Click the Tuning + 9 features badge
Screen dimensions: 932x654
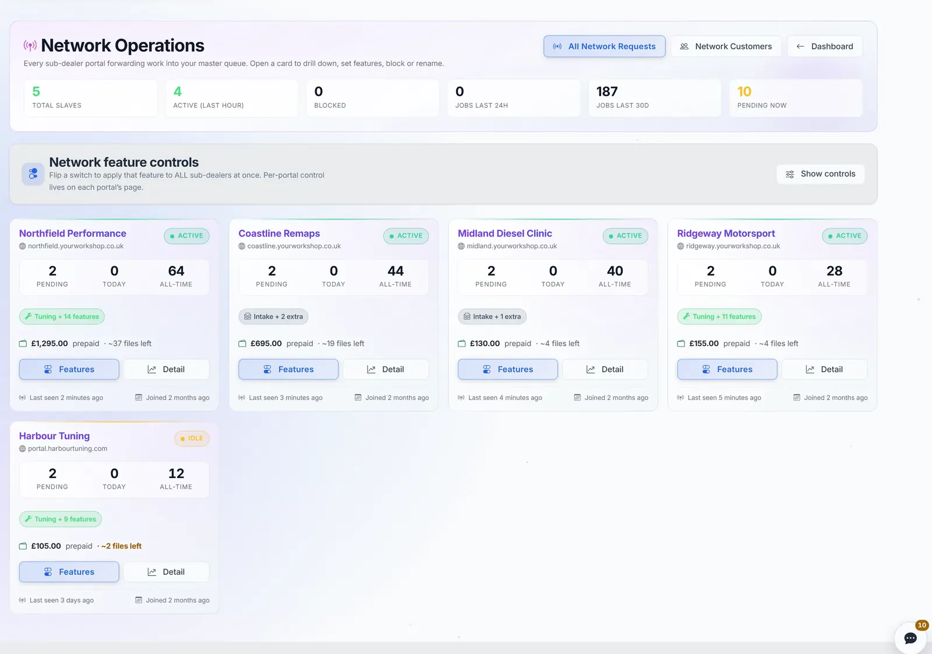tap(61, 519)
